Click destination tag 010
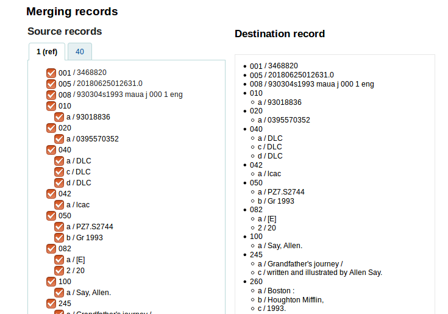 (256, 93)
